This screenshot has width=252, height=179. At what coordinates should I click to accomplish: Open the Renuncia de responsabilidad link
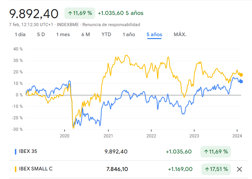[111, 25]
